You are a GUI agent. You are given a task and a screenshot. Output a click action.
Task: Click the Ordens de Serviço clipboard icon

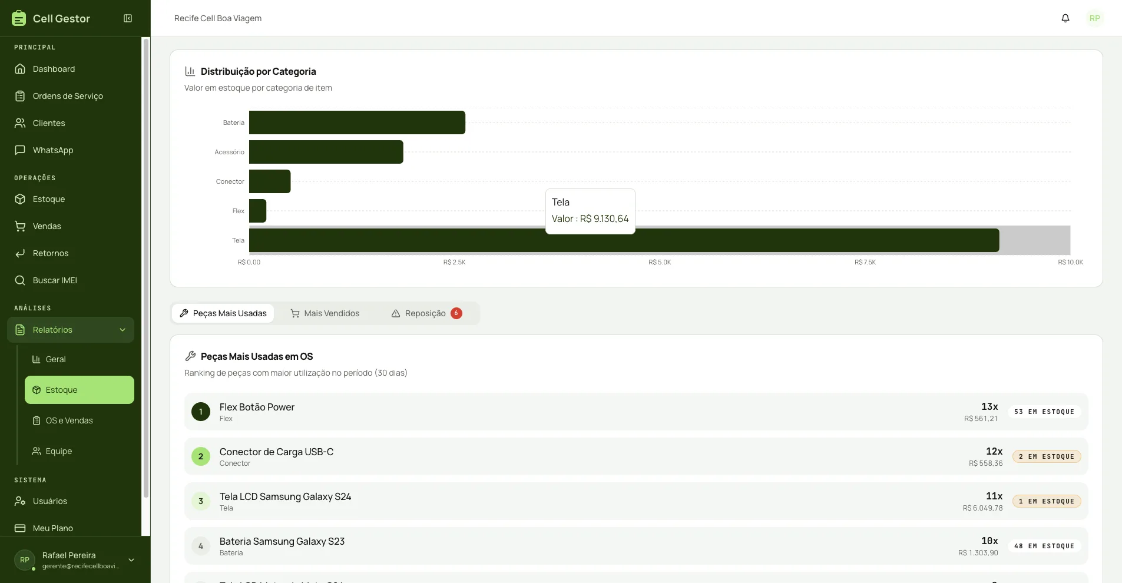pos(20,96)
